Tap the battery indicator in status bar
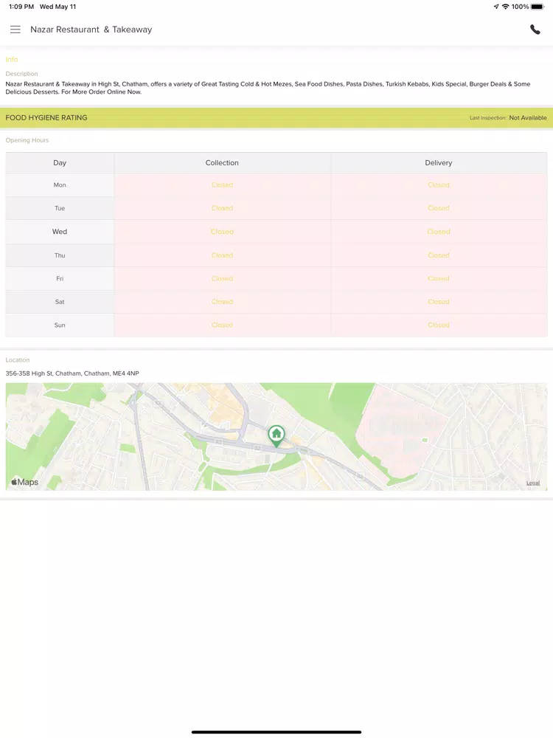This screenshot has width=553, height=738. pyautogui.click(x=538, y=7)
